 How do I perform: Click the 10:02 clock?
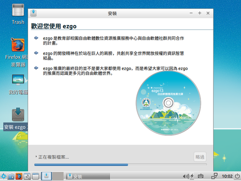tap(227, 176)
